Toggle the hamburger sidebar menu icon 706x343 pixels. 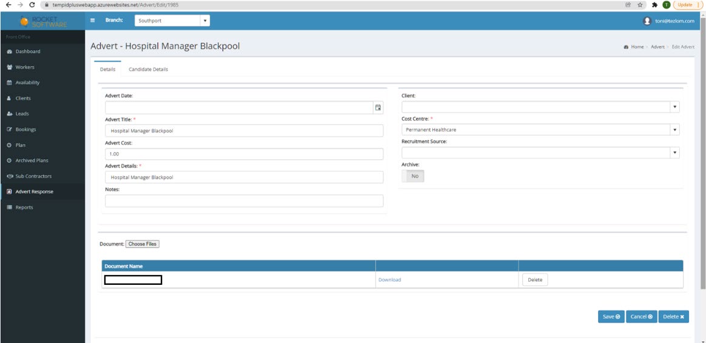click(x=93, y=20)
